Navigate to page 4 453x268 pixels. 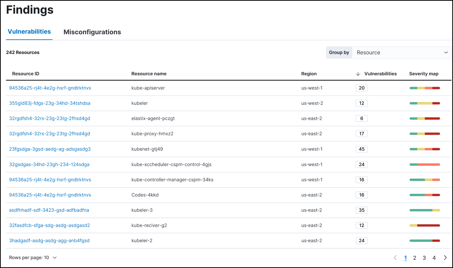point(434,257)
